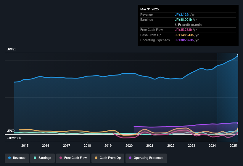Click the 2024 x-axis label
The width and height of the screenshot is (243, 166).
click(212, 146)
